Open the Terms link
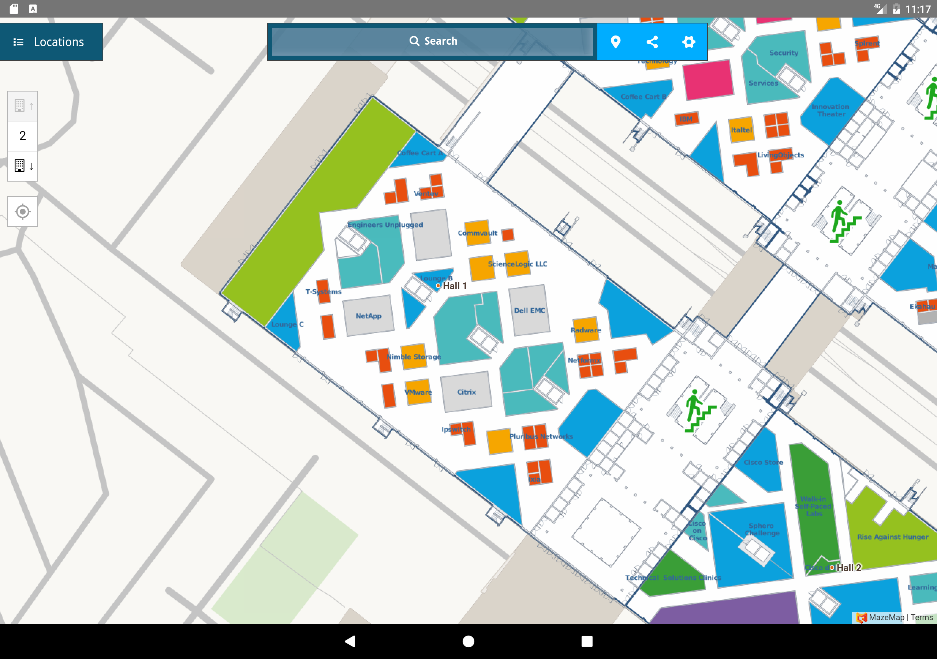Viewport: 937px width, 659px height. (x=922, y=617)
